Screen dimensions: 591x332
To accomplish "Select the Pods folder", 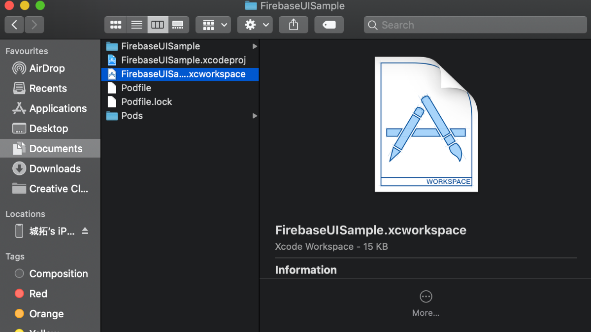I will (x=180, y=116).
